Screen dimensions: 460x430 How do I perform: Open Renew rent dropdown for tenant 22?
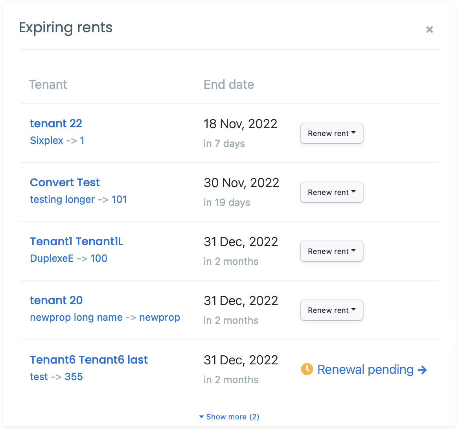coord(331,133)
